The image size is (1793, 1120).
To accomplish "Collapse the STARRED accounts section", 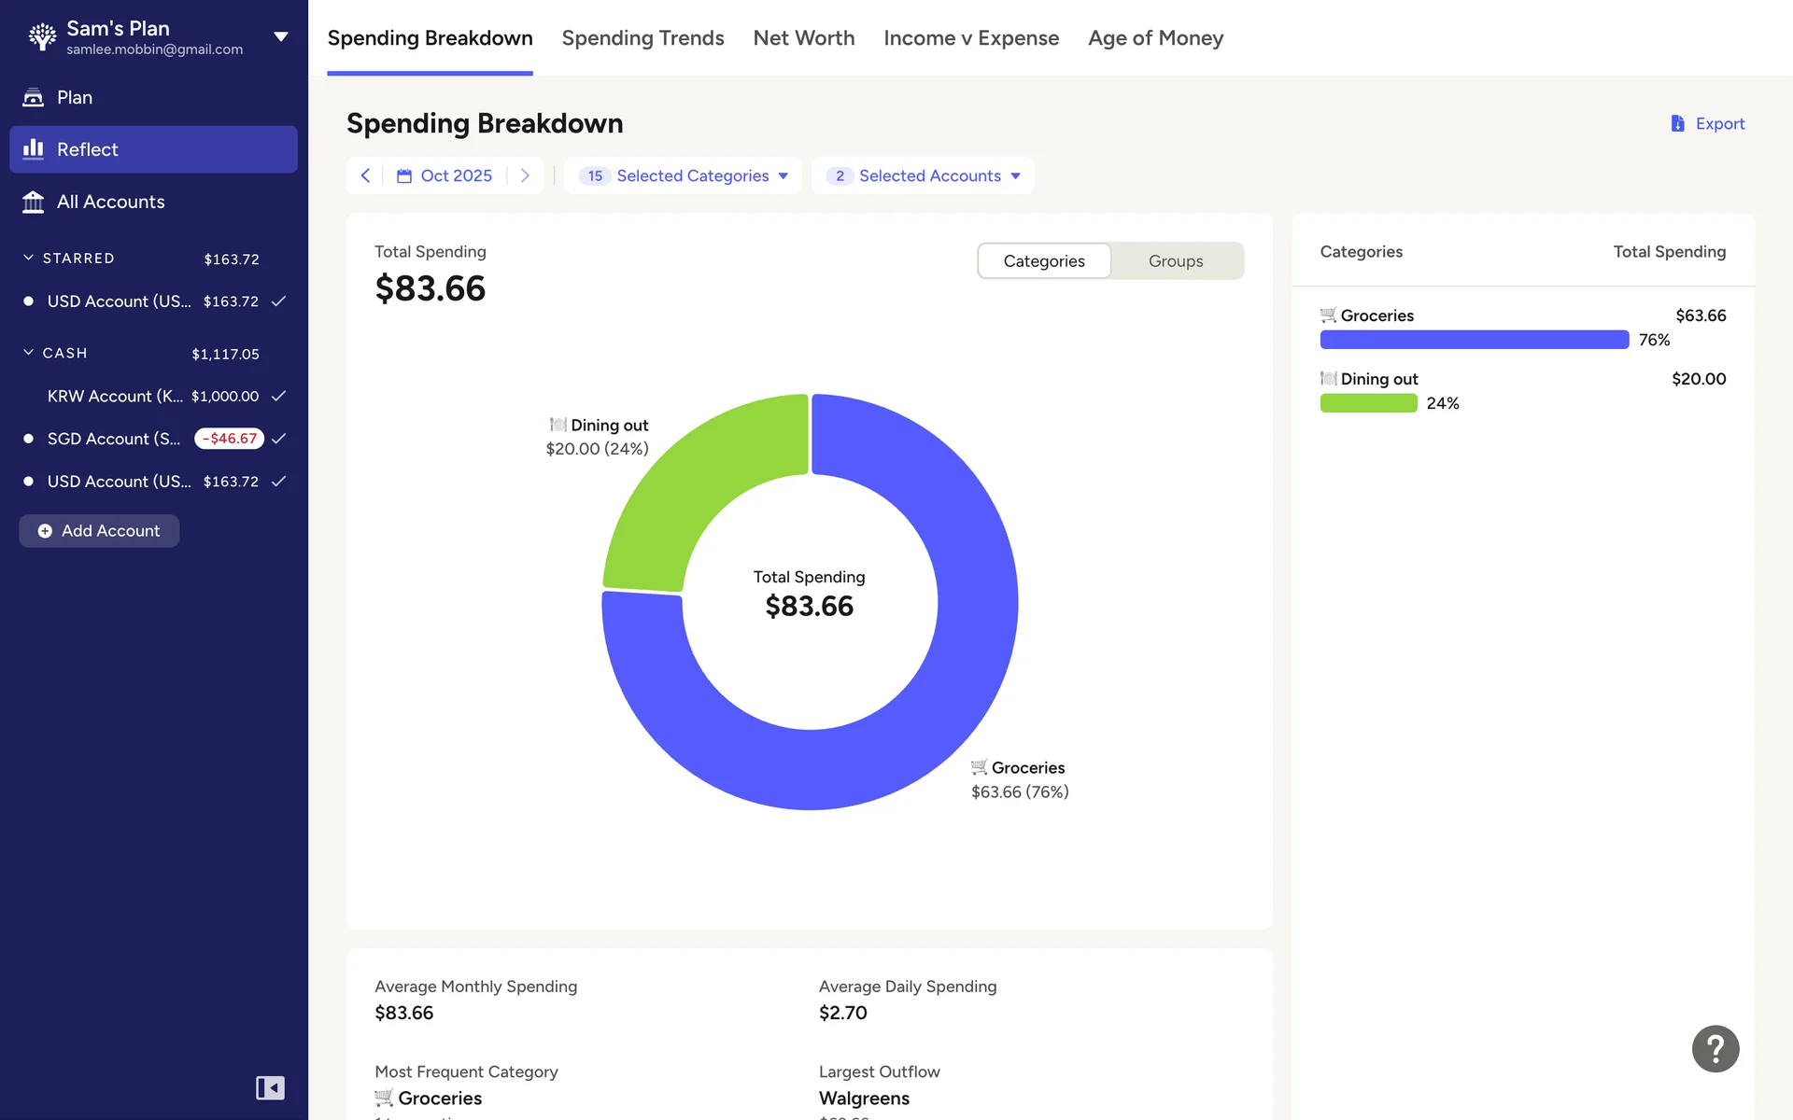I will [x=29, y=258].
